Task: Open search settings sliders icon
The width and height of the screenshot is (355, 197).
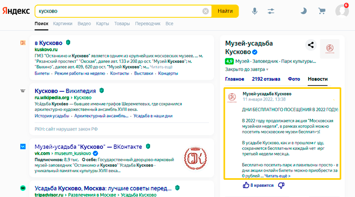Action: [271, 11]
